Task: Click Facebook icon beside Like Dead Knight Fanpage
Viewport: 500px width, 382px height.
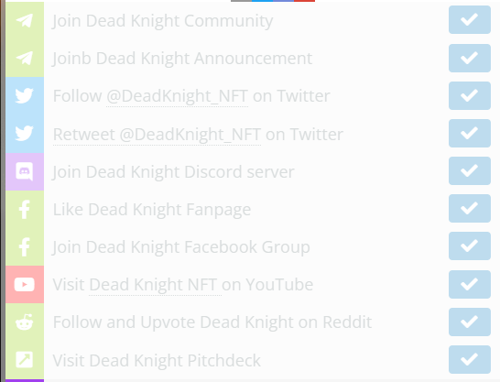Action: [x=25, y=209]
